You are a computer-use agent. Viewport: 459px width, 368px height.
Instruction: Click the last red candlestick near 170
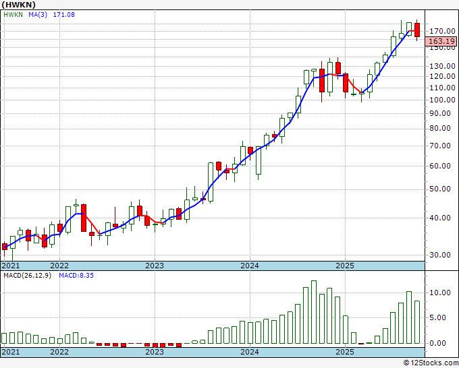coord(417,30)
